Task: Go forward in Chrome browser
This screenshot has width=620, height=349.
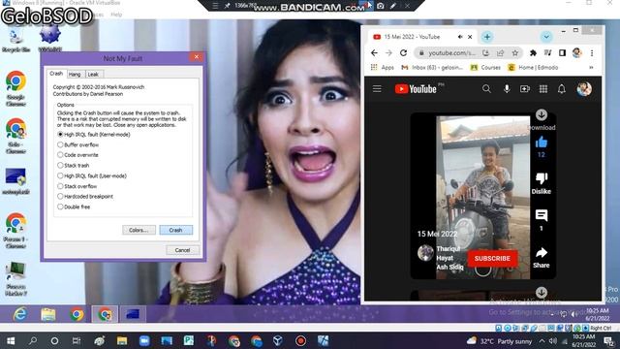Action: tap(388, 52)
